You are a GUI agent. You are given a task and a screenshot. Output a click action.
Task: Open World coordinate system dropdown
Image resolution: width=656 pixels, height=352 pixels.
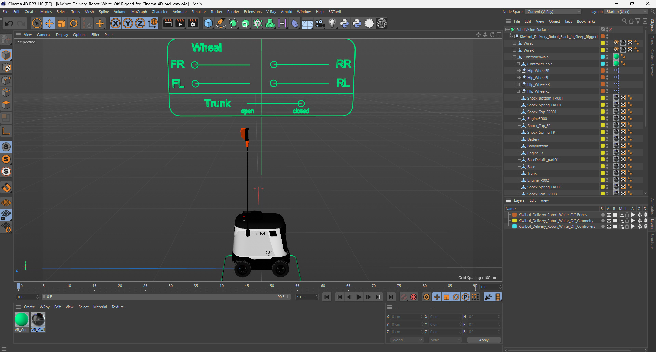coord(407,340)
